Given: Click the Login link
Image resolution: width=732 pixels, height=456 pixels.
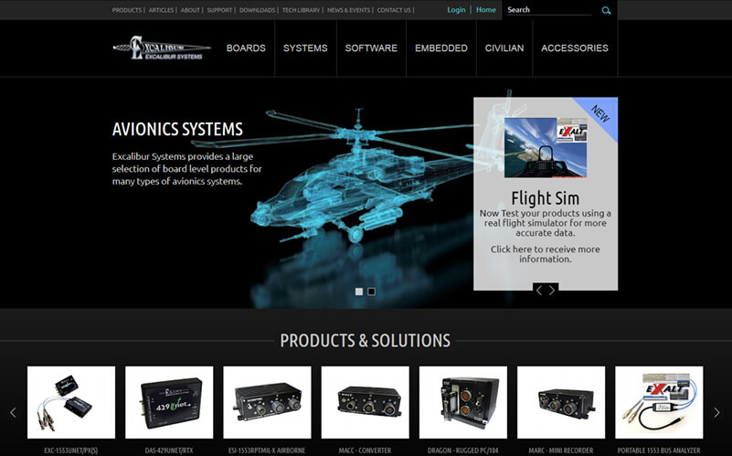Looking at the screenshot, I should (456, 10).
